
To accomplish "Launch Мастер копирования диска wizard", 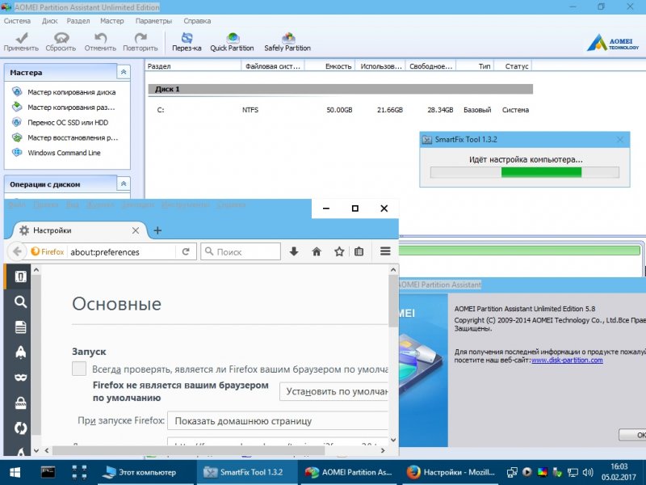I will [71, 92].
